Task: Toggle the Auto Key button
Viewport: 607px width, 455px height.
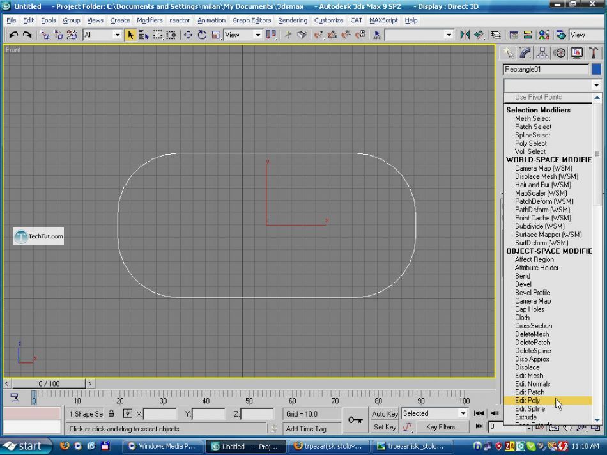Action: [x=385, y=413]
